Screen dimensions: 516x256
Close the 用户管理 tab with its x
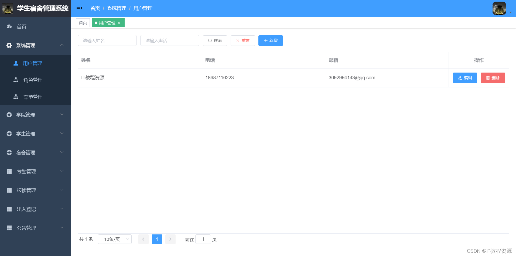(x=119, y=23)
